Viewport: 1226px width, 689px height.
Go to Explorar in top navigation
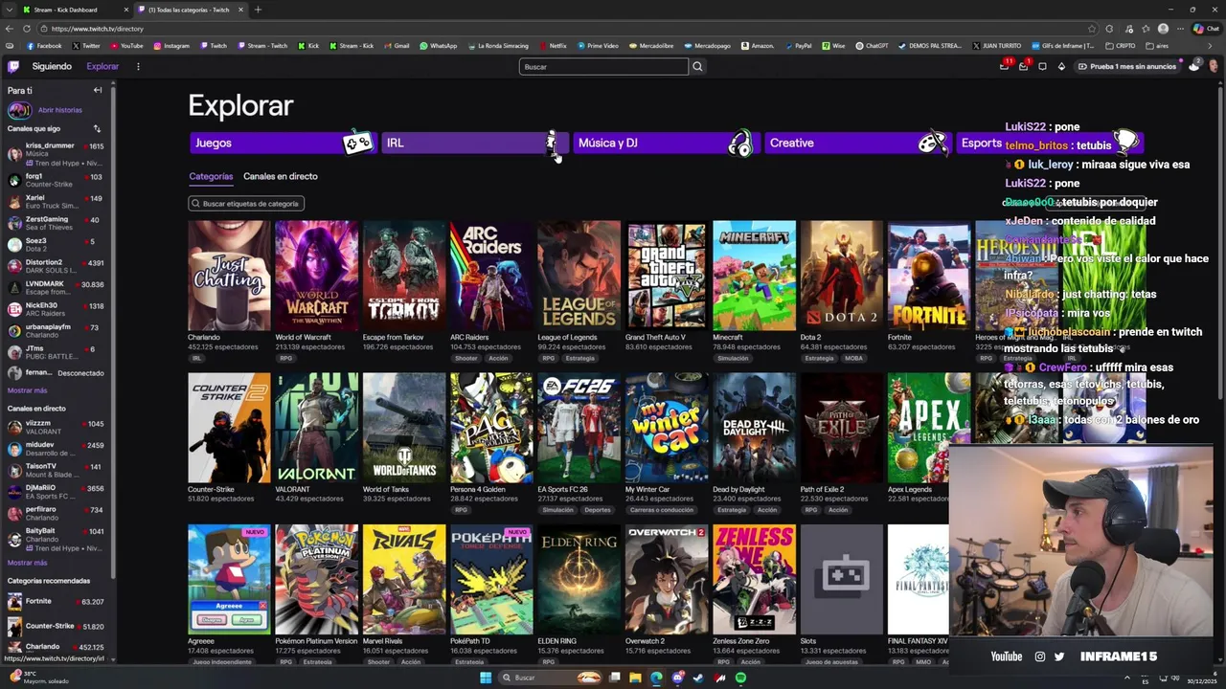[x=102, y=66]
